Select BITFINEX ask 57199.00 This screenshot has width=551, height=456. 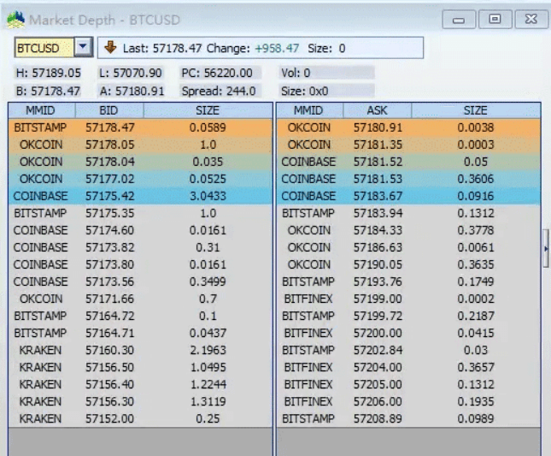pyautogui.click(x=408, y=299)
